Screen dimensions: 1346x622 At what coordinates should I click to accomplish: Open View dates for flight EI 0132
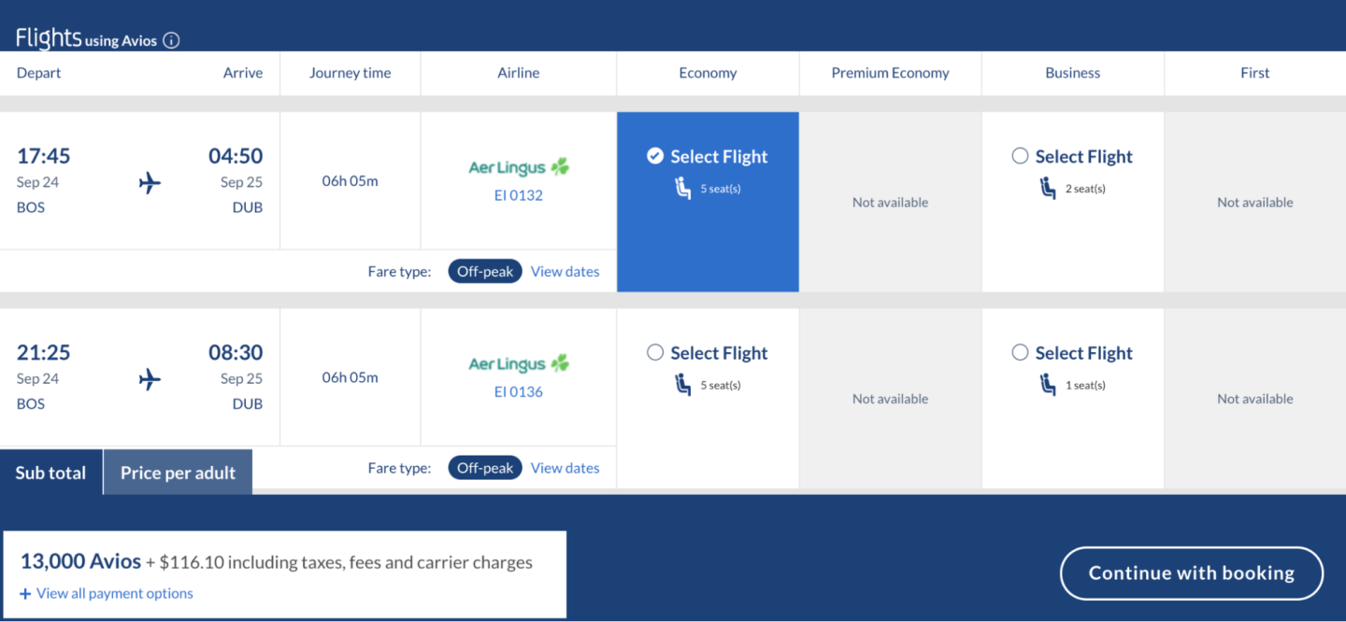(565, 272)
